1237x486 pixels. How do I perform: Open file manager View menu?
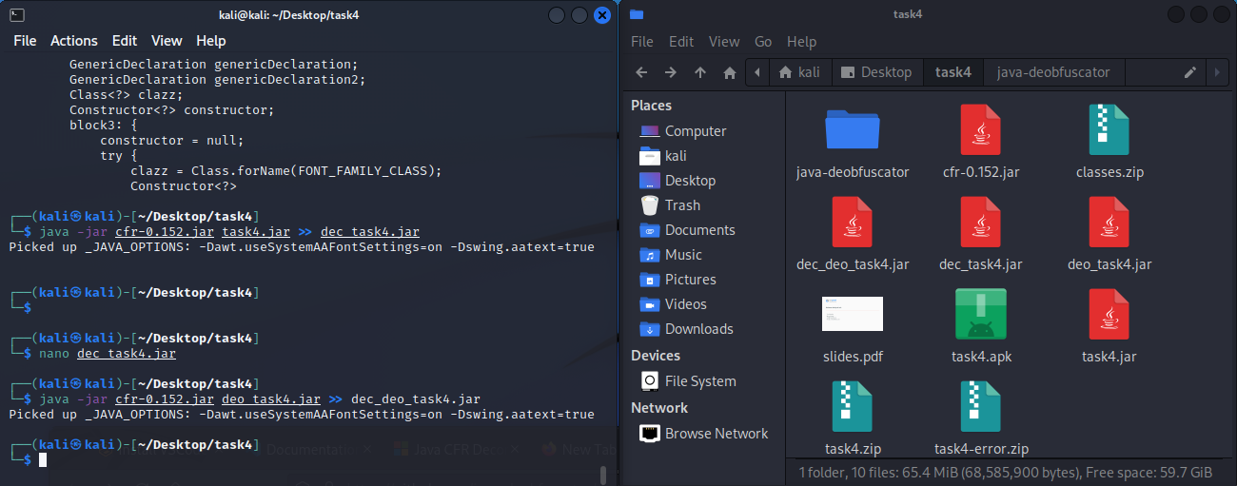coord(724,42)
